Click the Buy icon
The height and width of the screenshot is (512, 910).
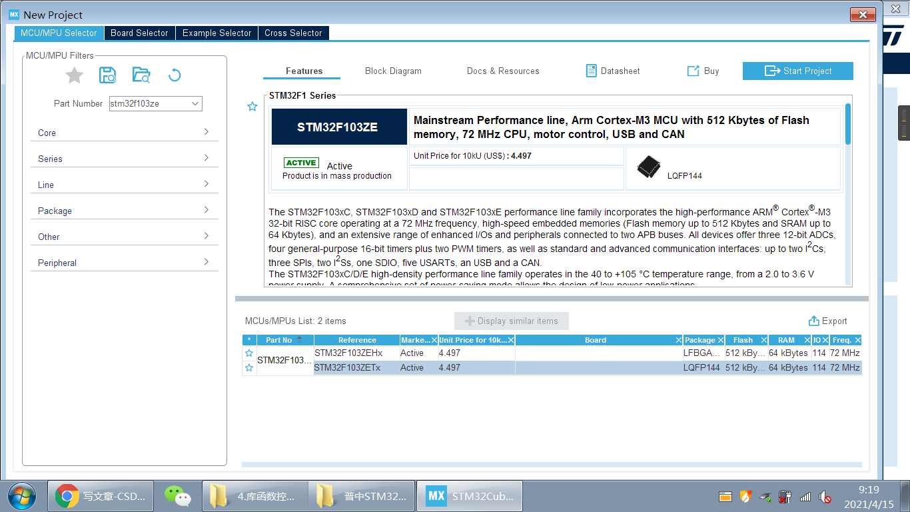[x=702, y=71]
